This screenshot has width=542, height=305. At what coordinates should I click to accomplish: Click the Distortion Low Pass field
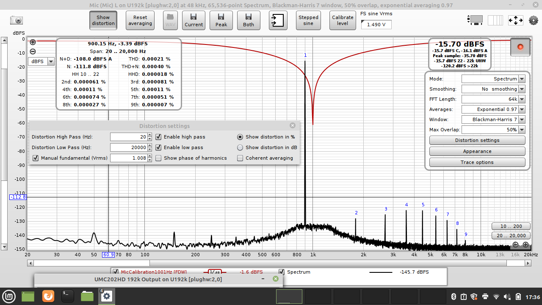(x=129, y=147)
